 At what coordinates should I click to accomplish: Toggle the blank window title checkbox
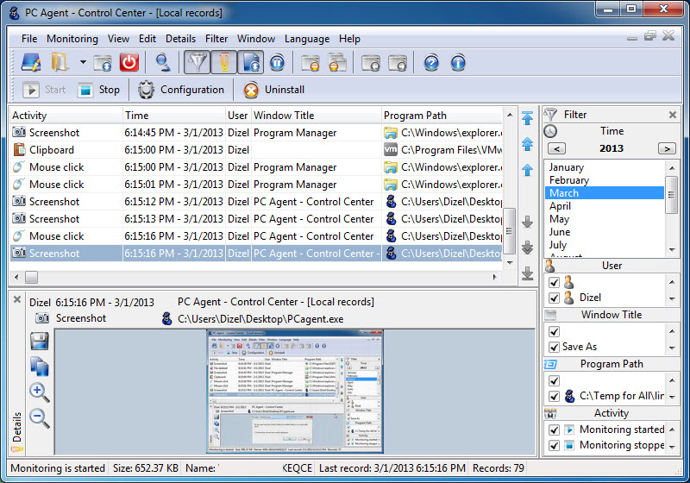[x=554, y=332]
